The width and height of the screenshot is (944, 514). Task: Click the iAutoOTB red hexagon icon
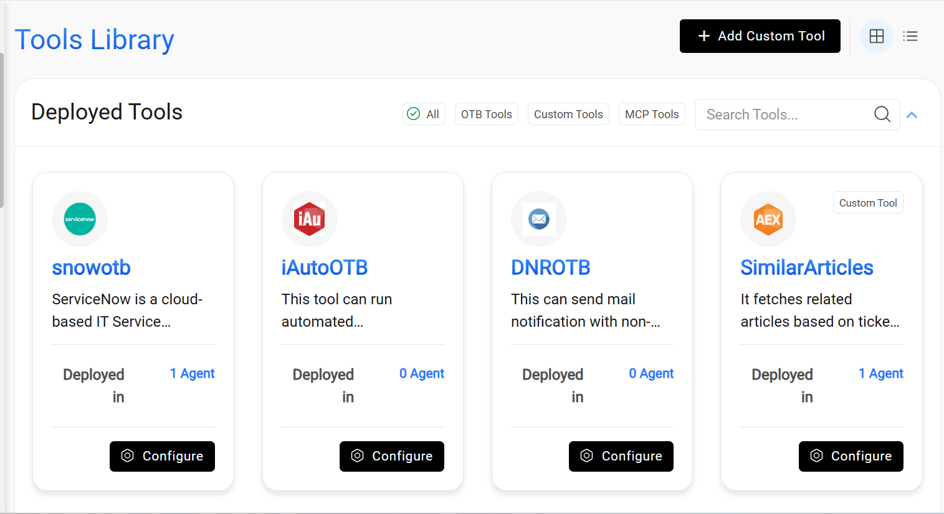[x=310, y=219]
